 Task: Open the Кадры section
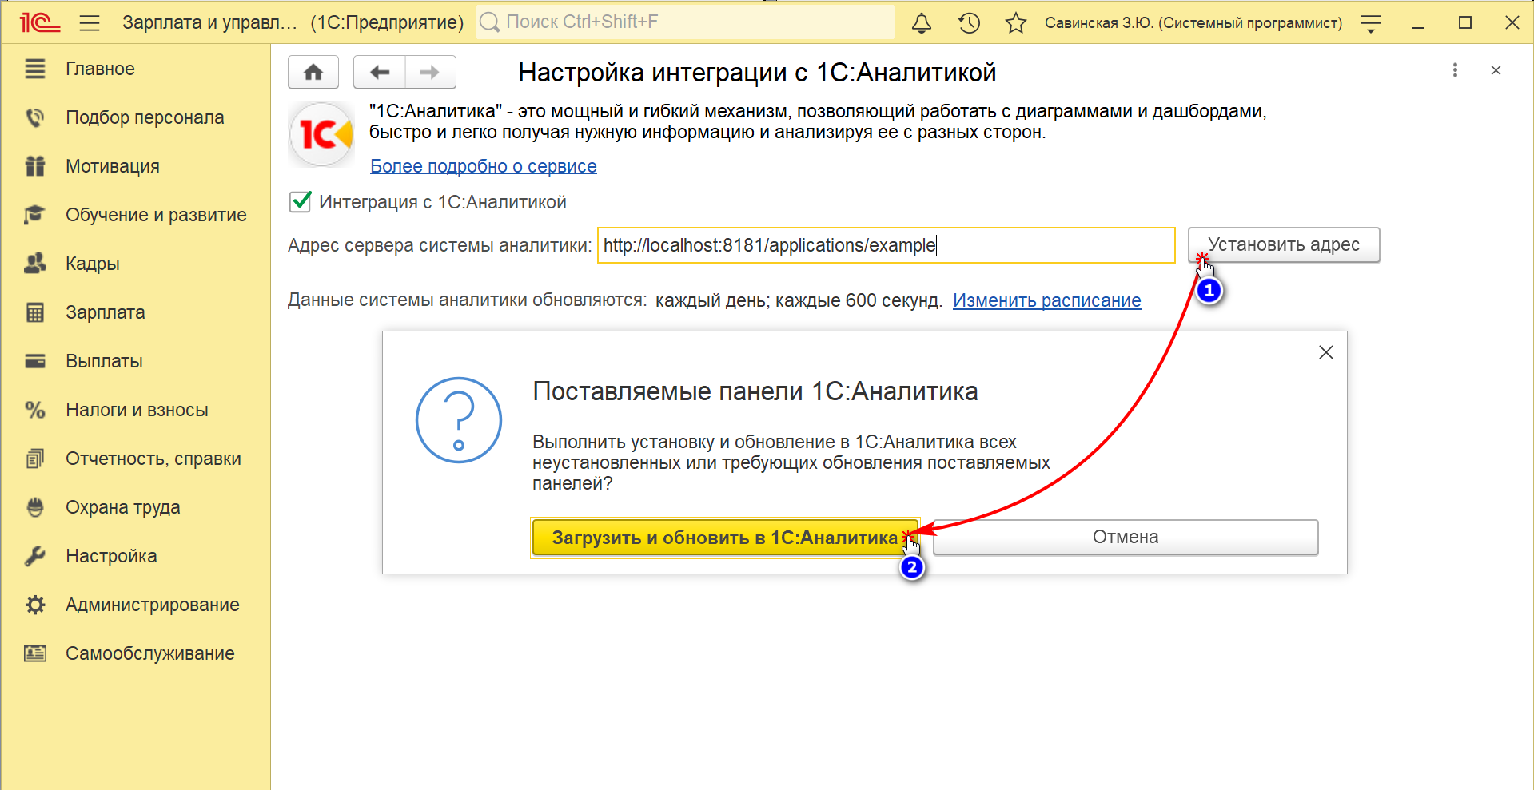point(93,264)
